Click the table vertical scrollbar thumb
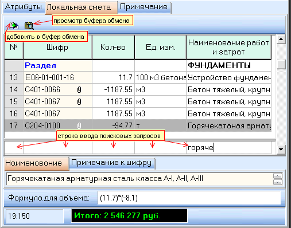Screen dimensions: 291x228 (x=281, y=64)
